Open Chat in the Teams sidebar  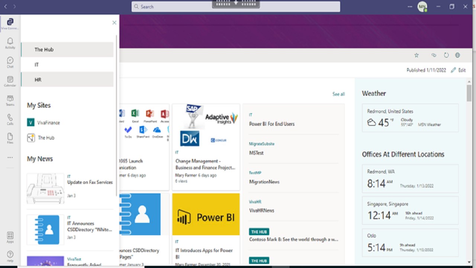point(10,62)
